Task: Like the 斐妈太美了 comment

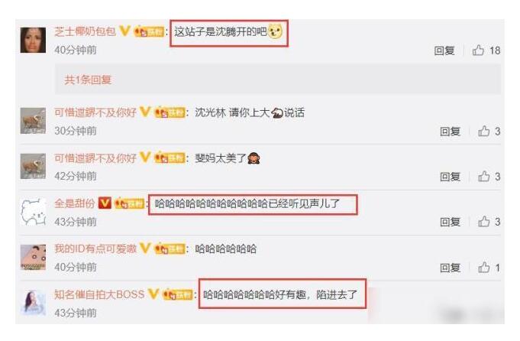Action: (x=484, y=177)
